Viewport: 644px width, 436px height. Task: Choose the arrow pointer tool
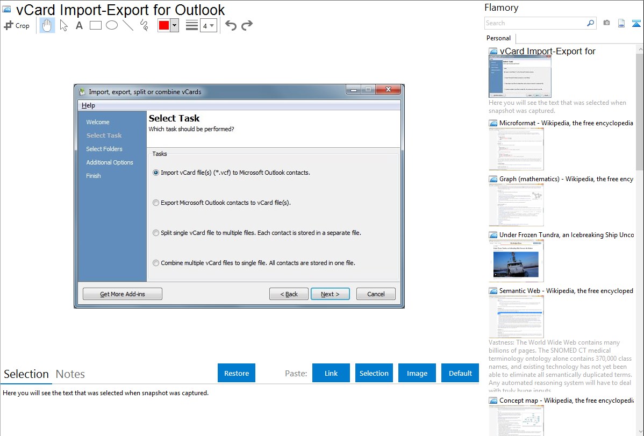point(63,25)
